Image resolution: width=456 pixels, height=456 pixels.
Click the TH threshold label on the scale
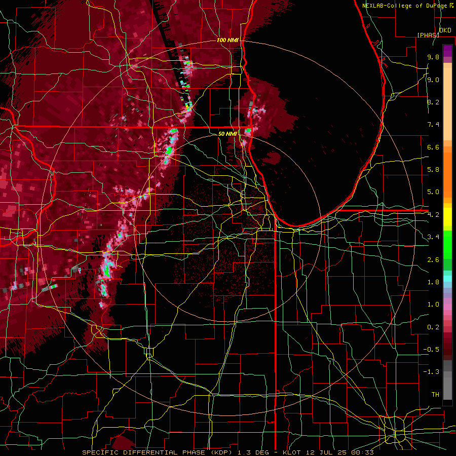435,395
